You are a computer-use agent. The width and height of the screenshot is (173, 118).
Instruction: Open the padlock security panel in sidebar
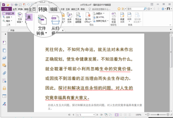(4, 88)
